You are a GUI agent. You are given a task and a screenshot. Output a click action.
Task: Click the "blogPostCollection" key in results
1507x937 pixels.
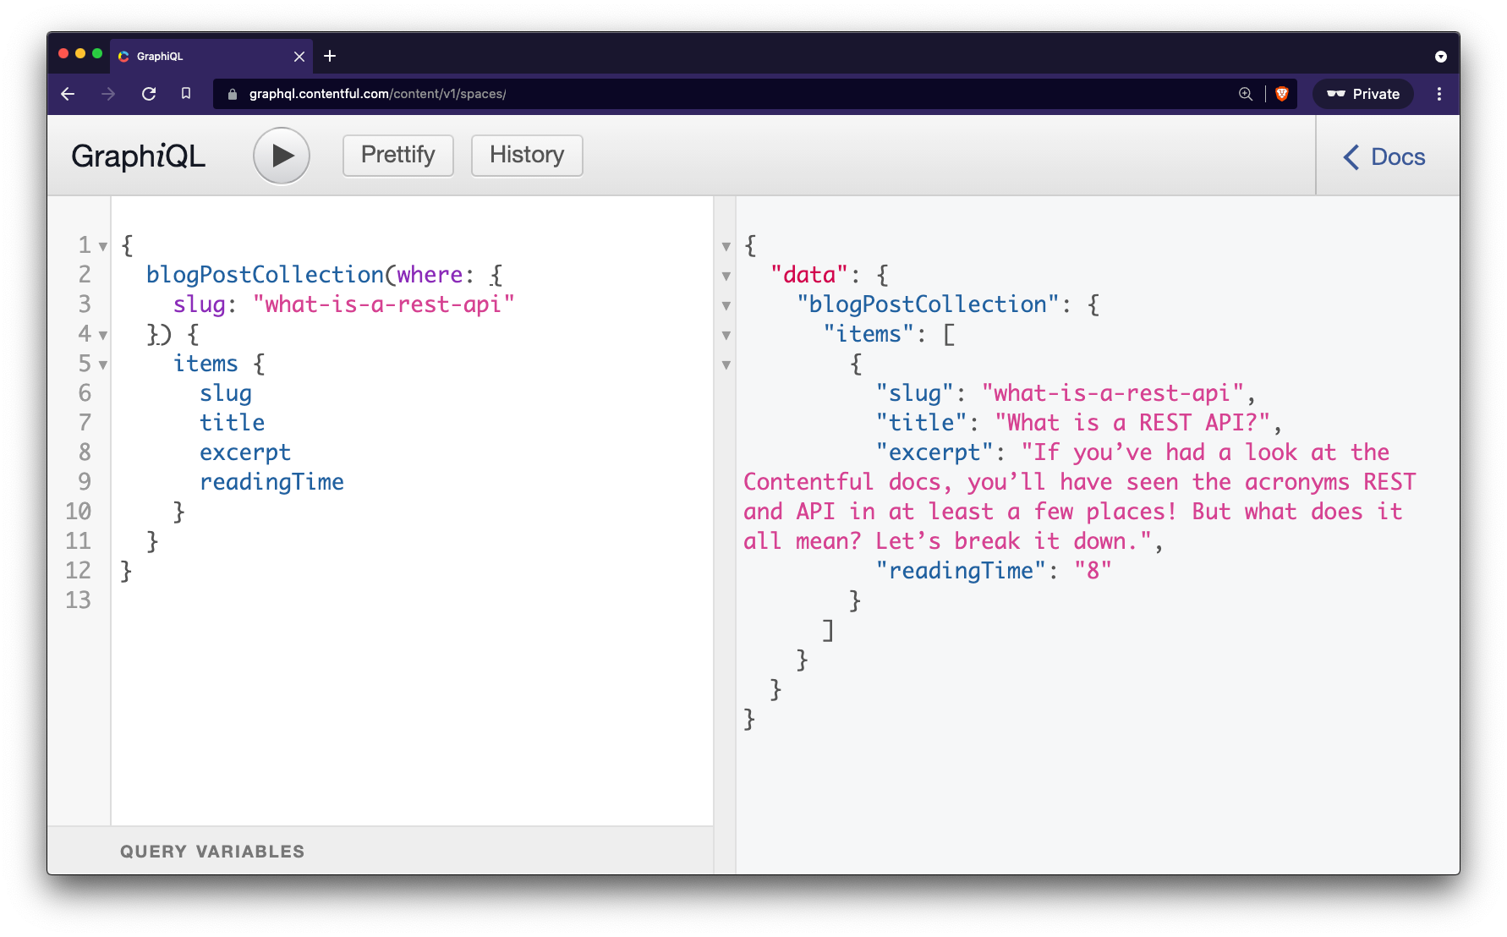[x=928, y=304]
